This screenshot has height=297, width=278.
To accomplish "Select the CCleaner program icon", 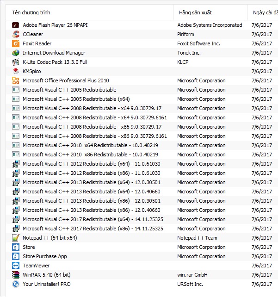I will (16, 34).
